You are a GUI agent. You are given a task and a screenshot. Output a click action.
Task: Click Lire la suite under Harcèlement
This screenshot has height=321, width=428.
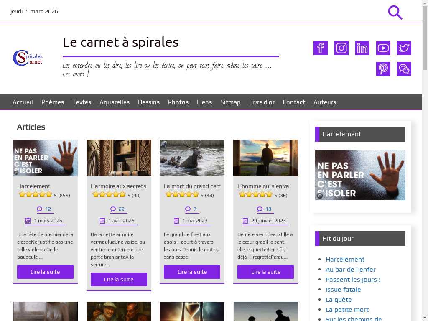pos(45,272)
